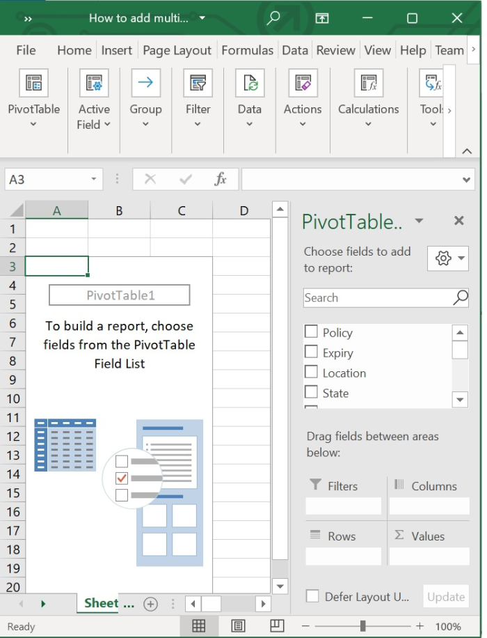
Task: Open the Home tab
Action: pyautogui.click(x=74, y=50)
